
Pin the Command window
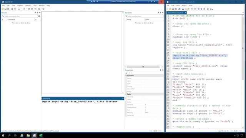pos(123,99)
